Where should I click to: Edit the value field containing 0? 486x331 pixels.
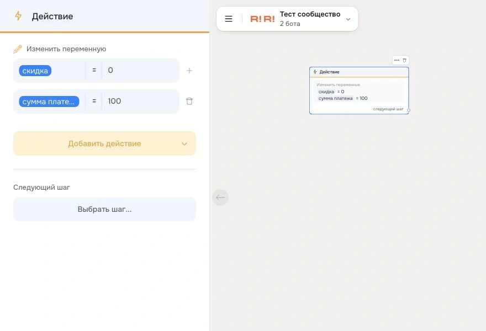point(140,70)
